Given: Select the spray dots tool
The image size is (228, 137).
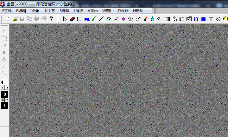Looking at the screenshot, I should [130, 19].
